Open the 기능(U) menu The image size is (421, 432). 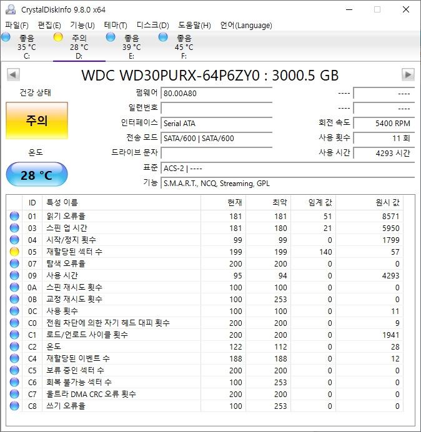coord(82,26)
